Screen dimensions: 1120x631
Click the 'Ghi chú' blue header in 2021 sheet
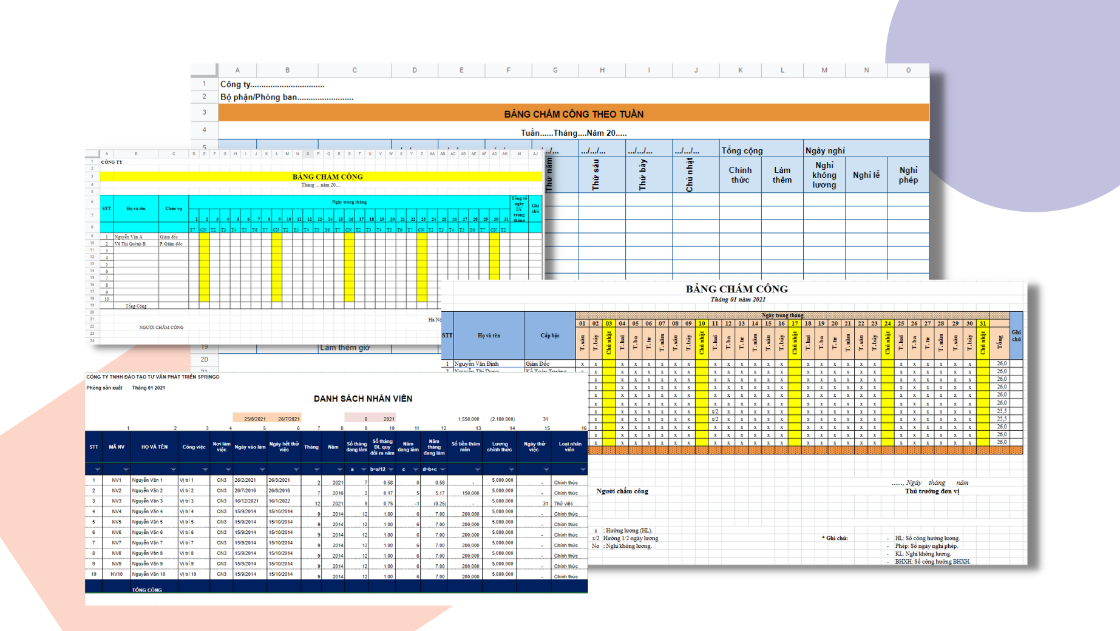click(1016, 336)
